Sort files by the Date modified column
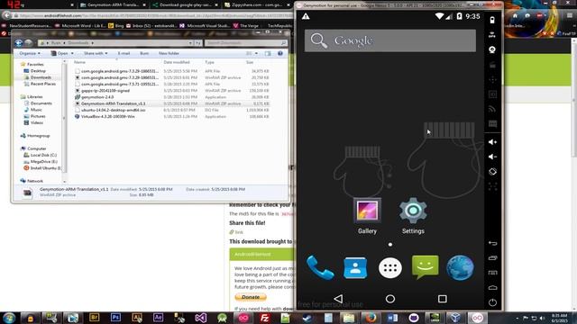The height and width of the screenshot is (324, 577). pos(177,62)
